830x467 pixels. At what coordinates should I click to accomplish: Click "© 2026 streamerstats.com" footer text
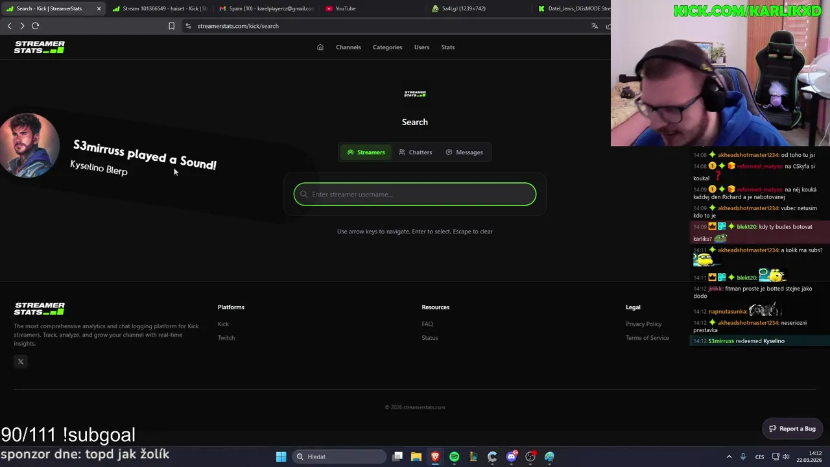(x=415, y=407)
